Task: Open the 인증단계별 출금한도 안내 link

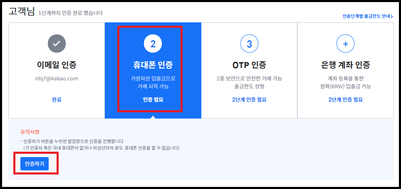Action: click(367, 17)
